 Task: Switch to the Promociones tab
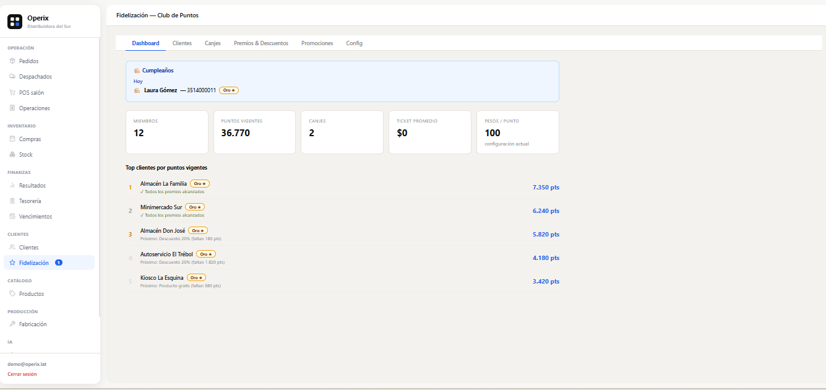click(x=317, y=43)
